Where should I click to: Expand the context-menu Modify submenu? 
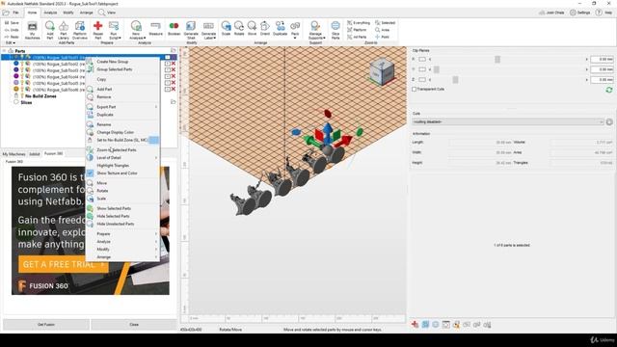click(x=122, y=250)
